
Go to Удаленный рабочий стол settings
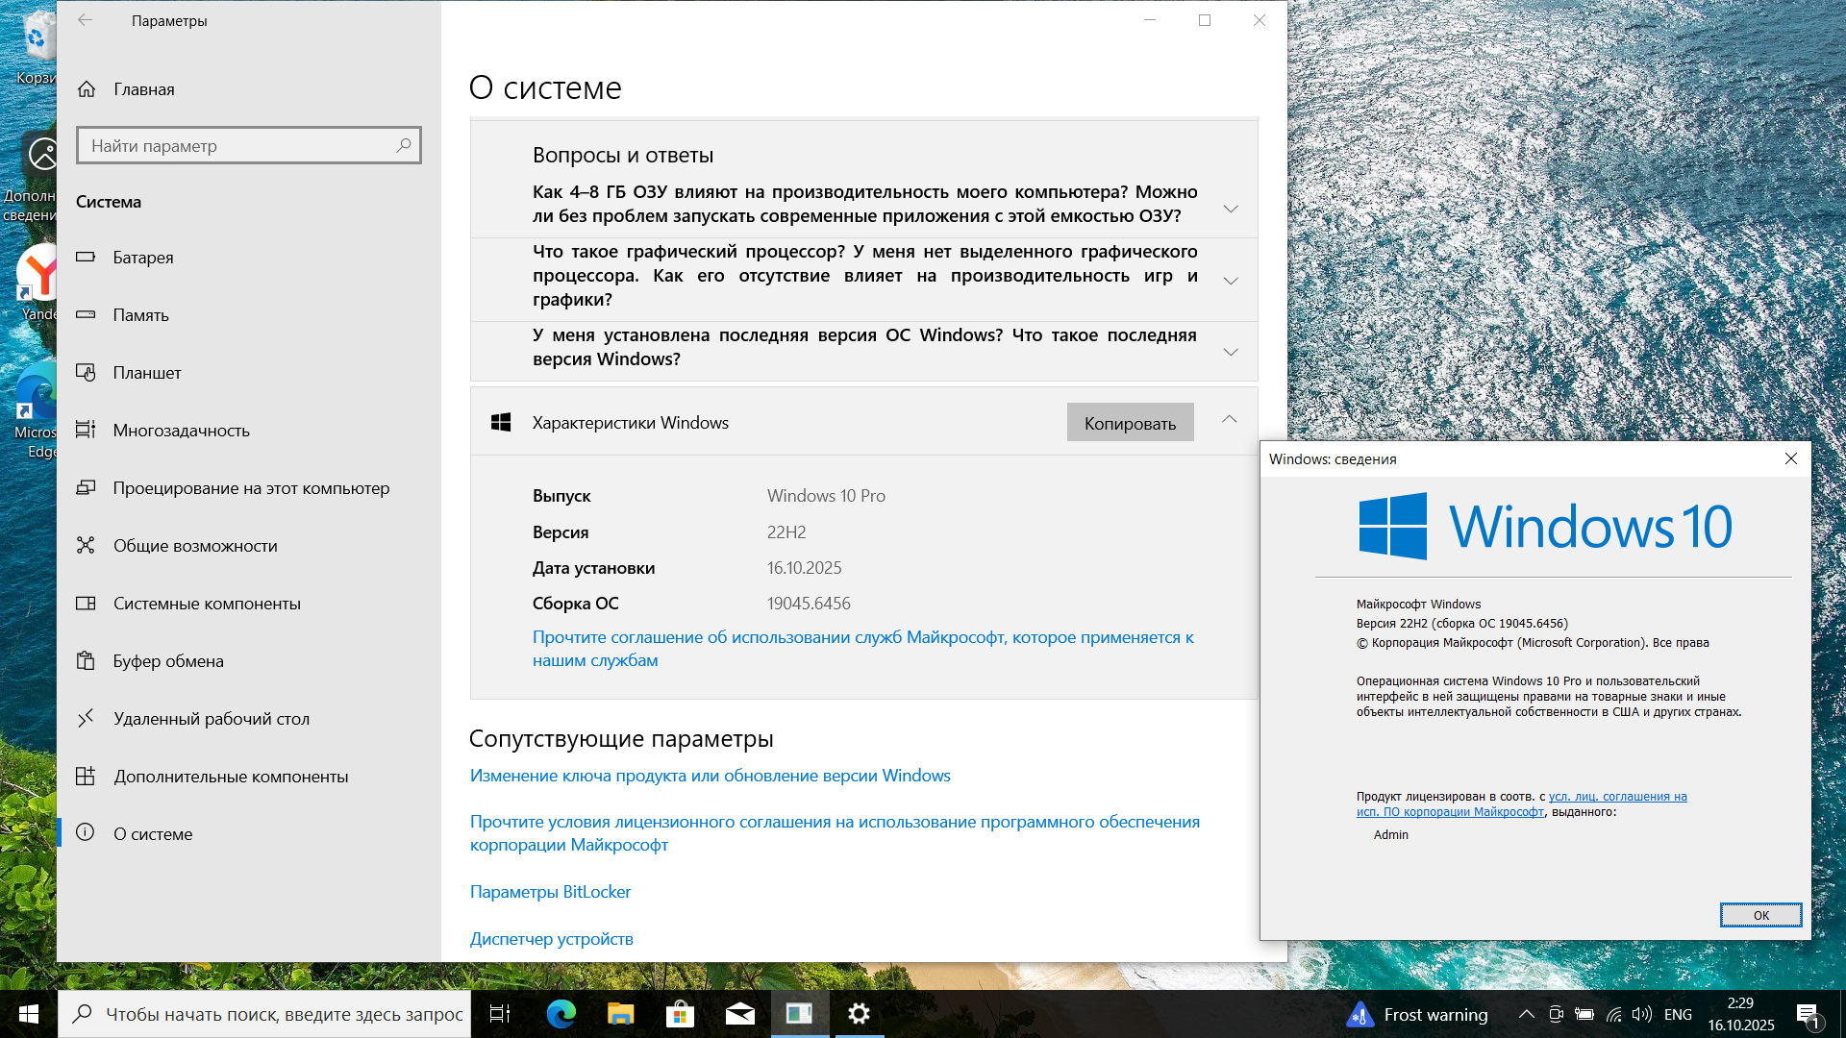(211, 719)
